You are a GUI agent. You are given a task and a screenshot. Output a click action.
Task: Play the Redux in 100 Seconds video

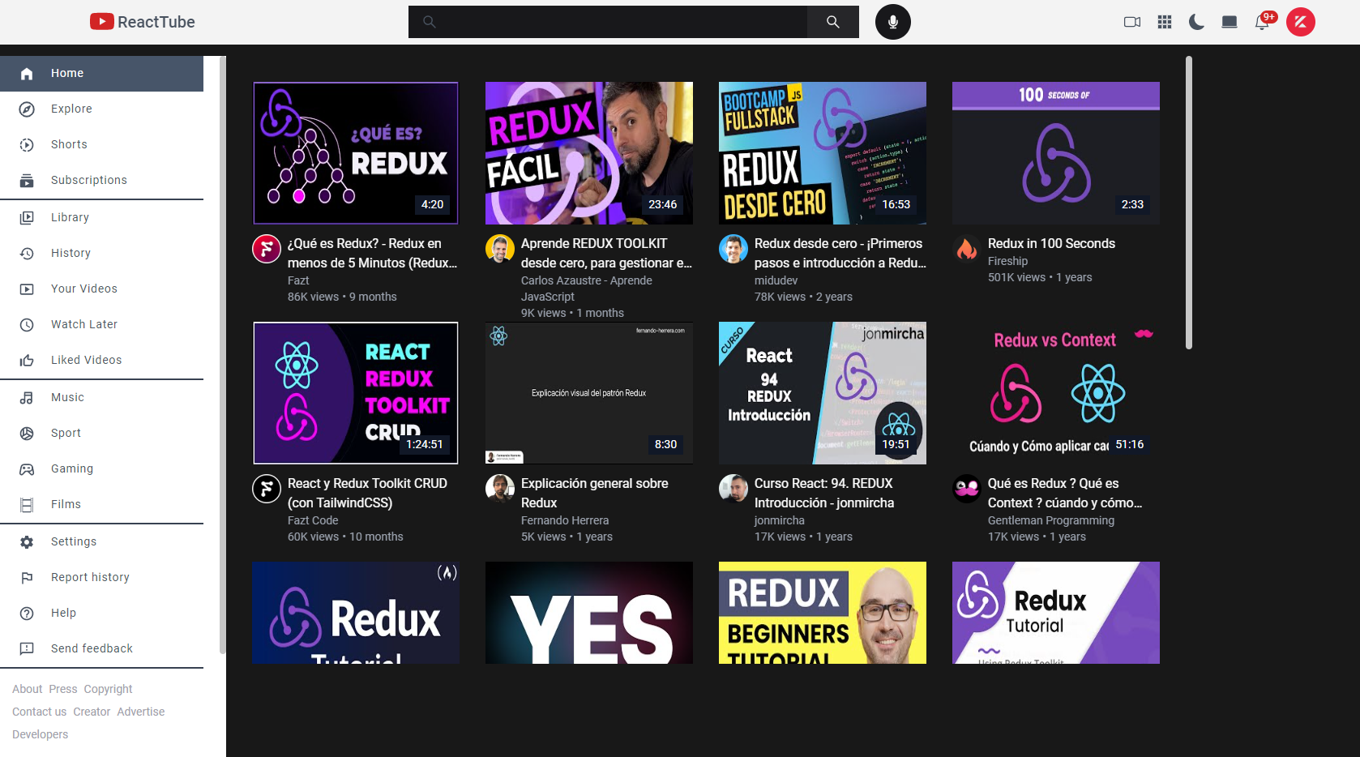click(1055, 153)
